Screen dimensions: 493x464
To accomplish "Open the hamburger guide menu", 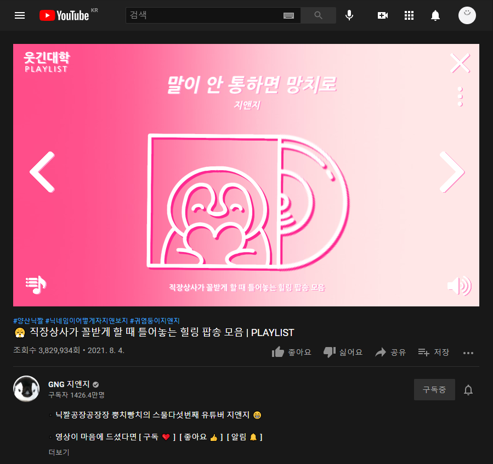I will tap(20, 15).
